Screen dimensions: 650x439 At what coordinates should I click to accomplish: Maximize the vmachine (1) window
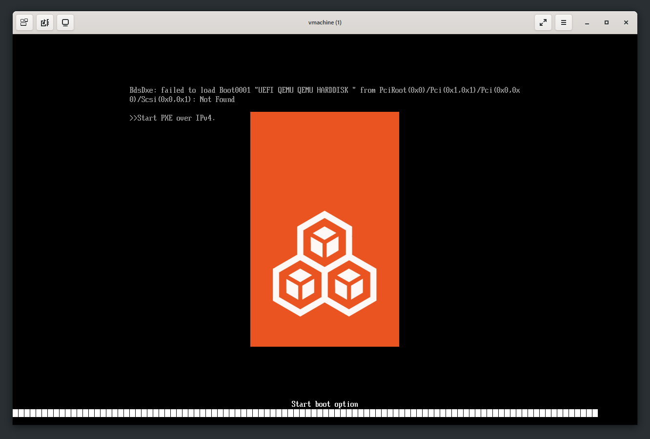coord(607,22)
